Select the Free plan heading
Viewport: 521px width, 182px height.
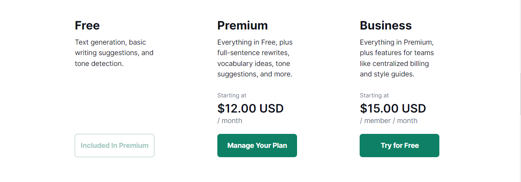click(87, 26)
